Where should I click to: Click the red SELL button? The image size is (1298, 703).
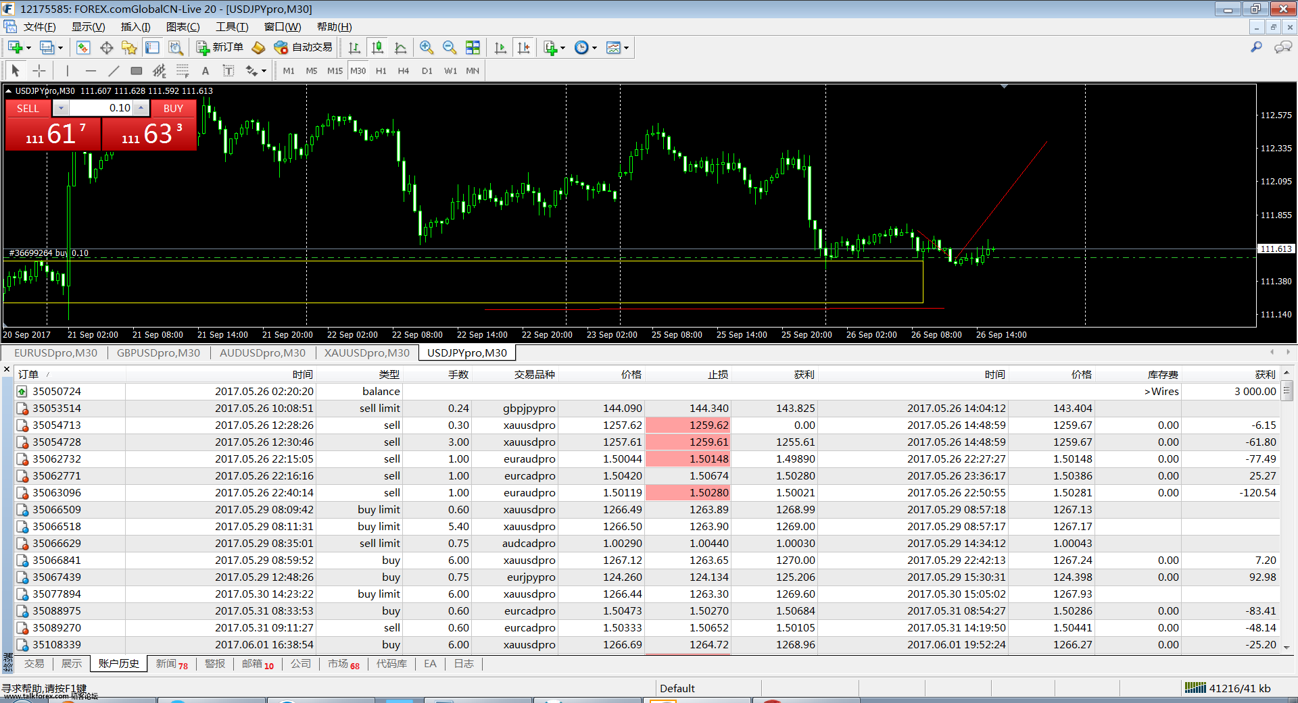click(x=28, y=108)
